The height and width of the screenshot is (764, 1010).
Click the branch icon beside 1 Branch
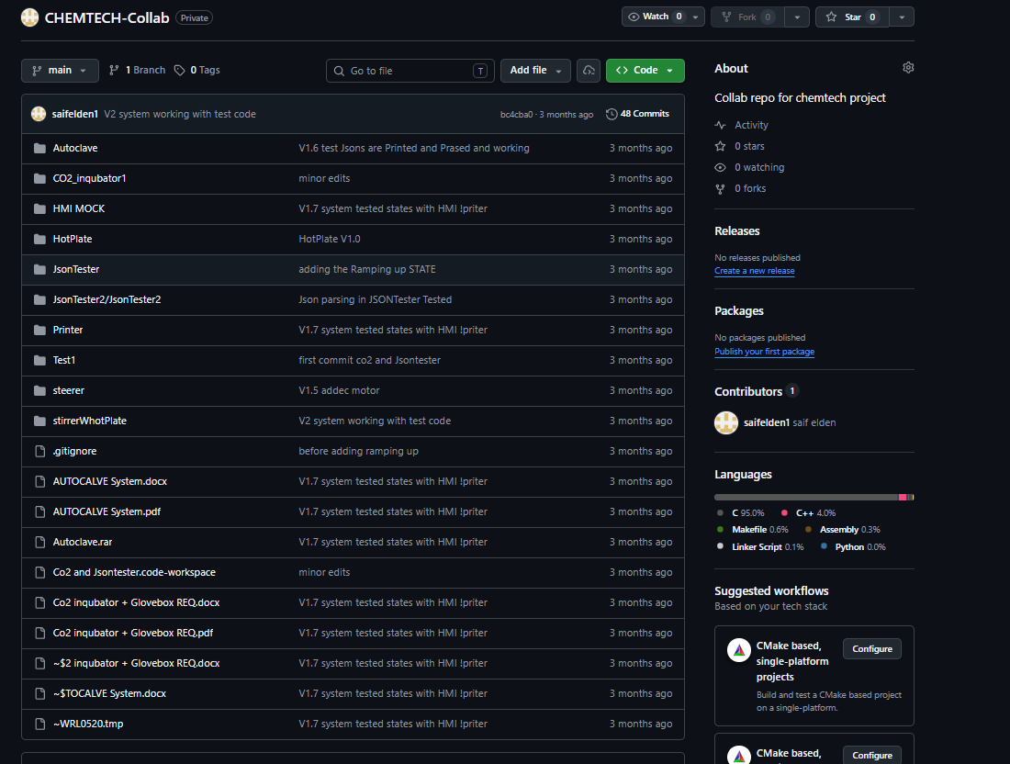click(x=114, y=70)
